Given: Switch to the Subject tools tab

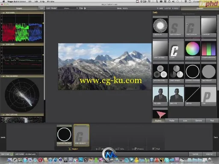Looking at the screenshot, I should (x=158, y=120).
